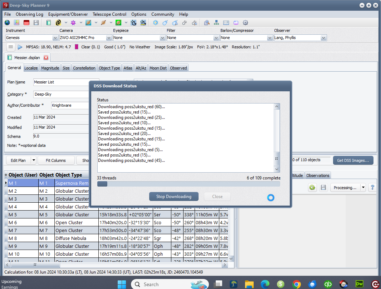Click the blue play triangle beside MPSAS

(x=20, y=47)
